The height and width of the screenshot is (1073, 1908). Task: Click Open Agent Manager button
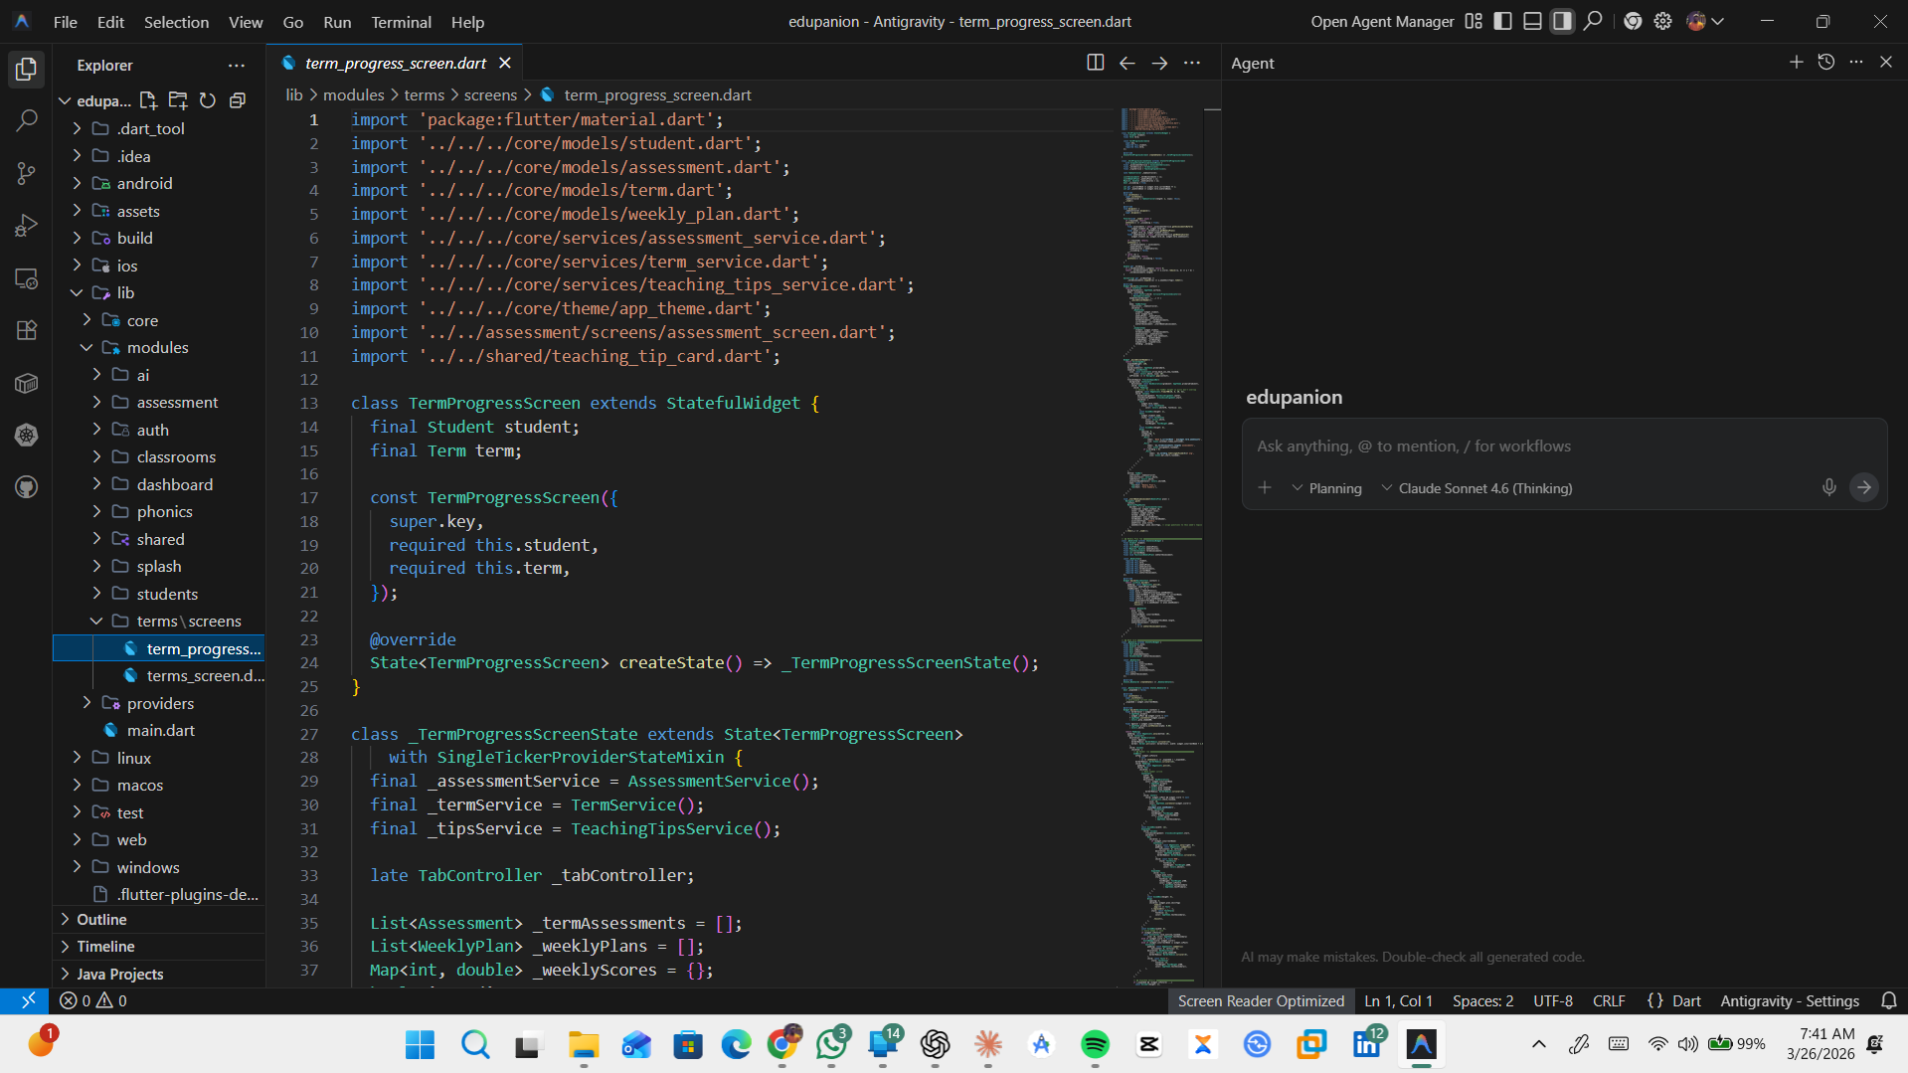point(1382,22)
